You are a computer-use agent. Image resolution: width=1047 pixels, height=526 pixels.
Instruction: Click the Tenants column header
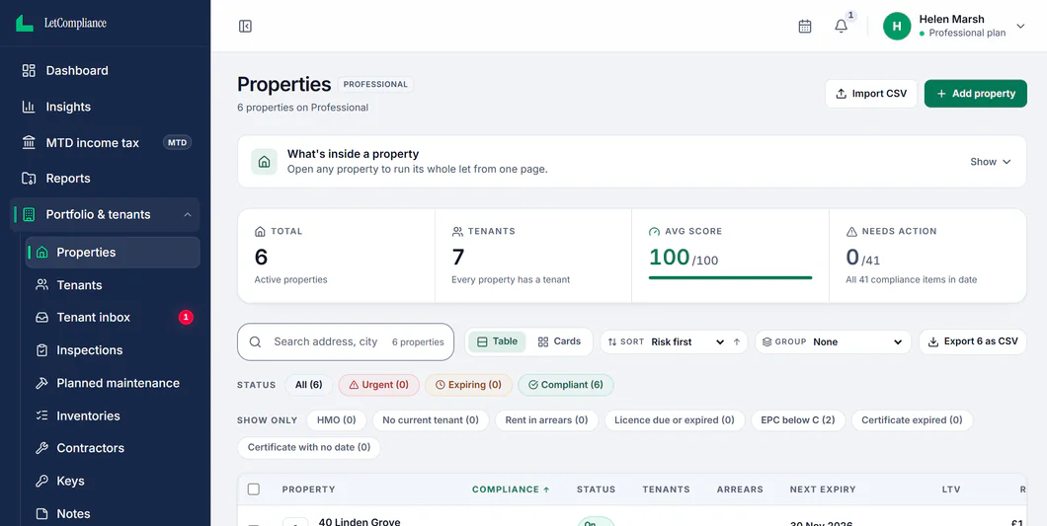tap(667, 489)
